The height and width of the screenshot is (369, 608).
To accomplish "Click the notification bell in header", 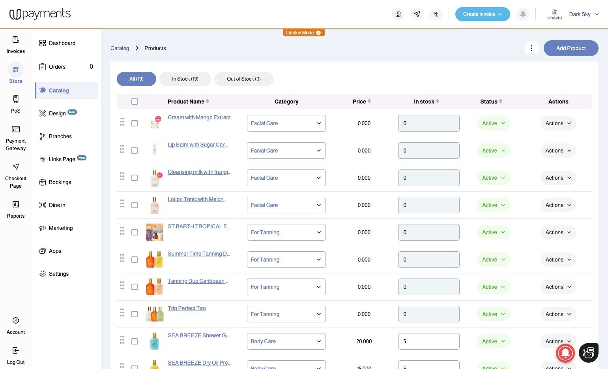I will (x=523, y=14).
